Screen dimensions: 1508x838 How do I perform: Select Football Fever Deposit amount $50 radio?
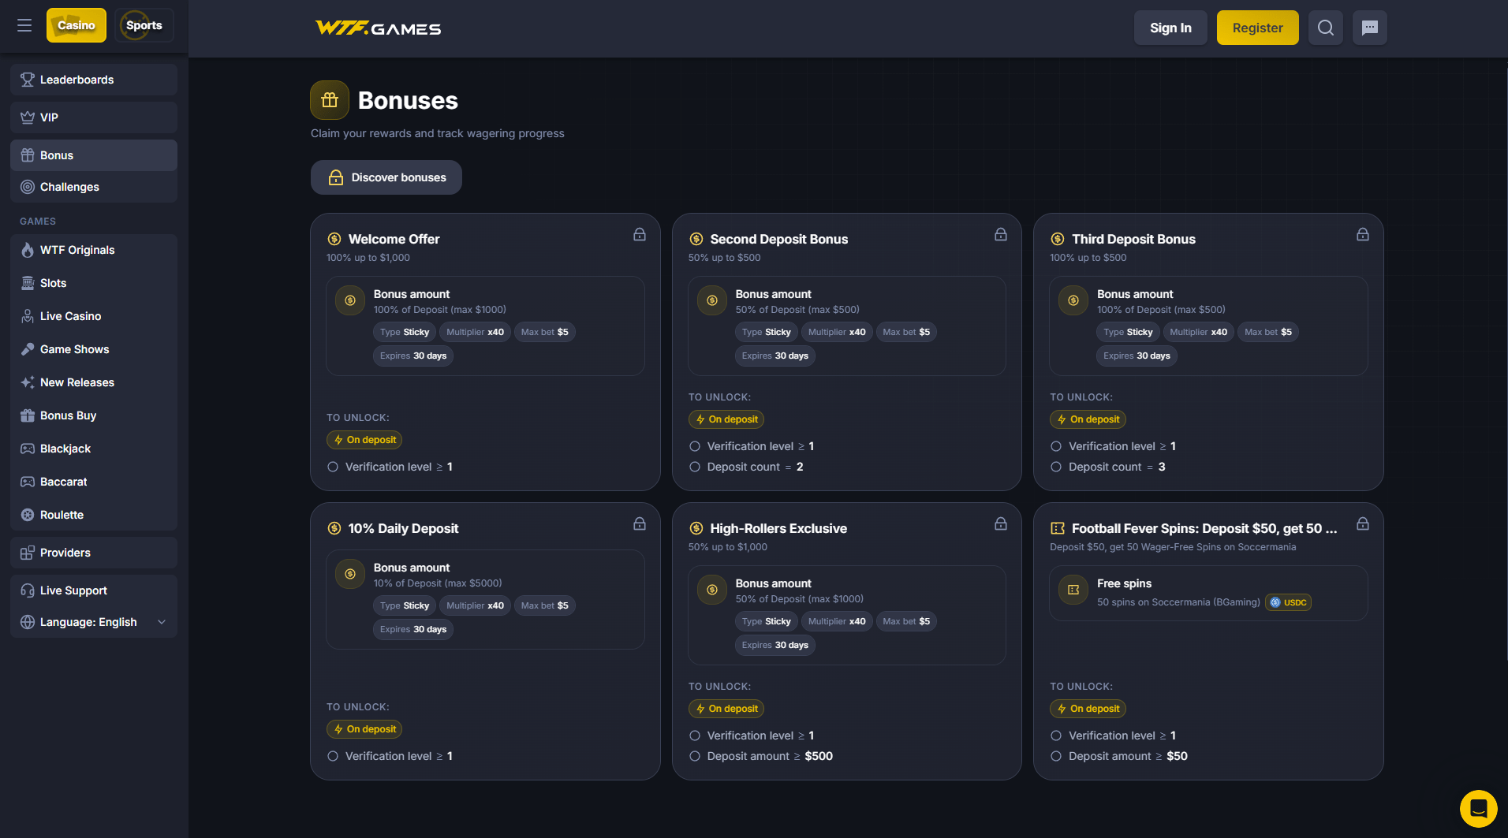coord(1056,756)
